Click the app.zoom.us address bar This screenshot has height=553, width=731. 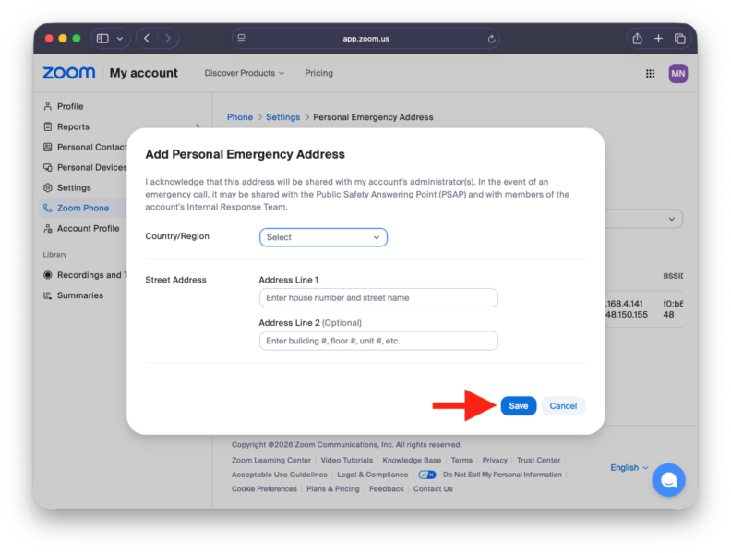pos(365,39)
